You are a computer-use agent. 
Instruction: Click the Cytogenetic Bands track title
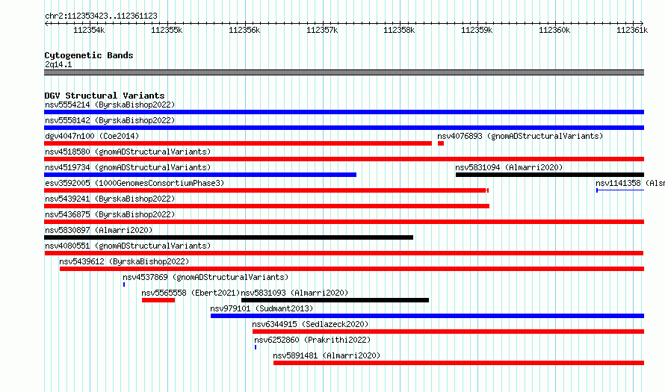click(89, 55)
